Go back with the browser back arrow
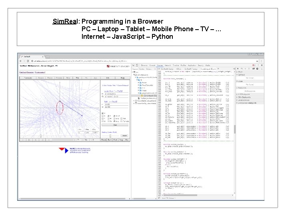The image size is (288, 216). (20, 61)
